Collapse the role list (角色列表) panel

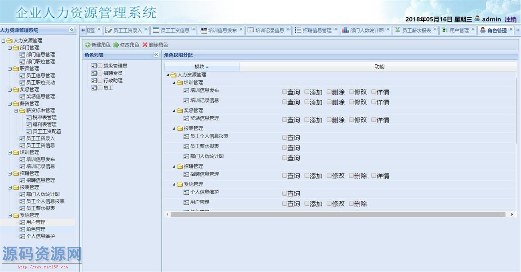(x=156, y=55)
